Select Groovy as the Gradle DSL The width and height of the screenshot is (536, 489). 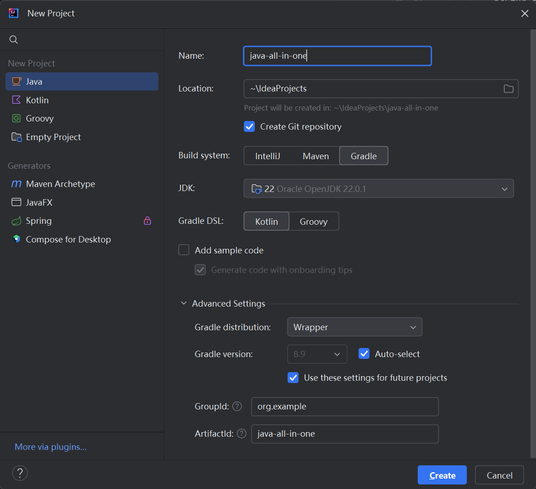coord(314,222)
